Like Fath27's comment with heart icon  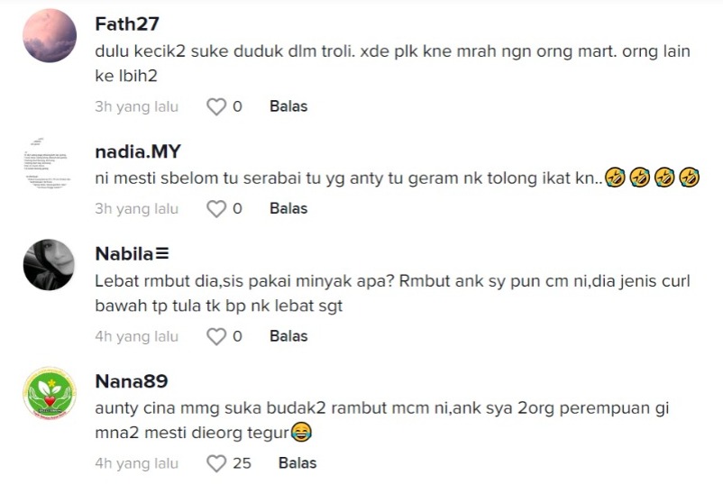[x=216, y=106]
